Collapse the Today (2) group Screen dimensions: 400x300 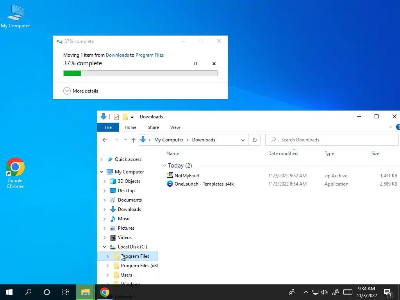tap(164, 166)
